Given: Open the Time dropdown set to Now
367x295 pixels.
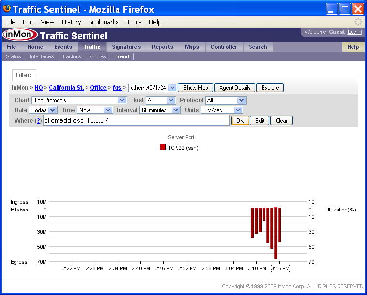Looking at the screenshot, I should [95, 110].
